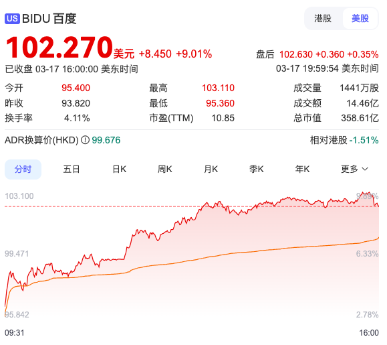
Task: Switch to the 五日 chart tab
Action: pyautogui.click(x=72, y=169)
